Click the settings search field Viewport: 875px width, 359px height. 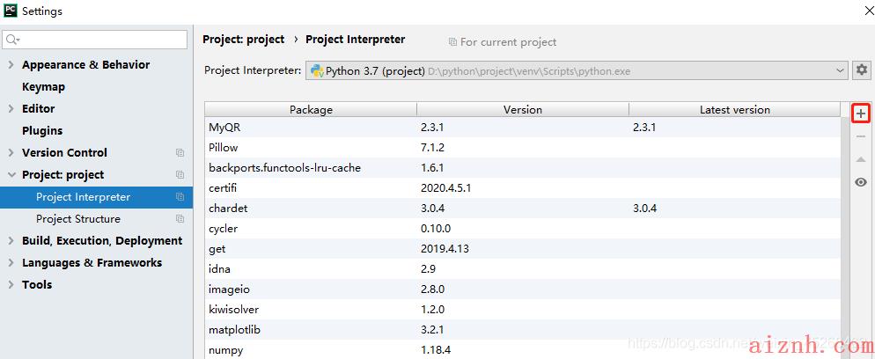(95, 40)
